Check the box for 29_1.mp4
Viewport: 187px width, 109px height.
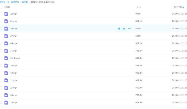1,58
